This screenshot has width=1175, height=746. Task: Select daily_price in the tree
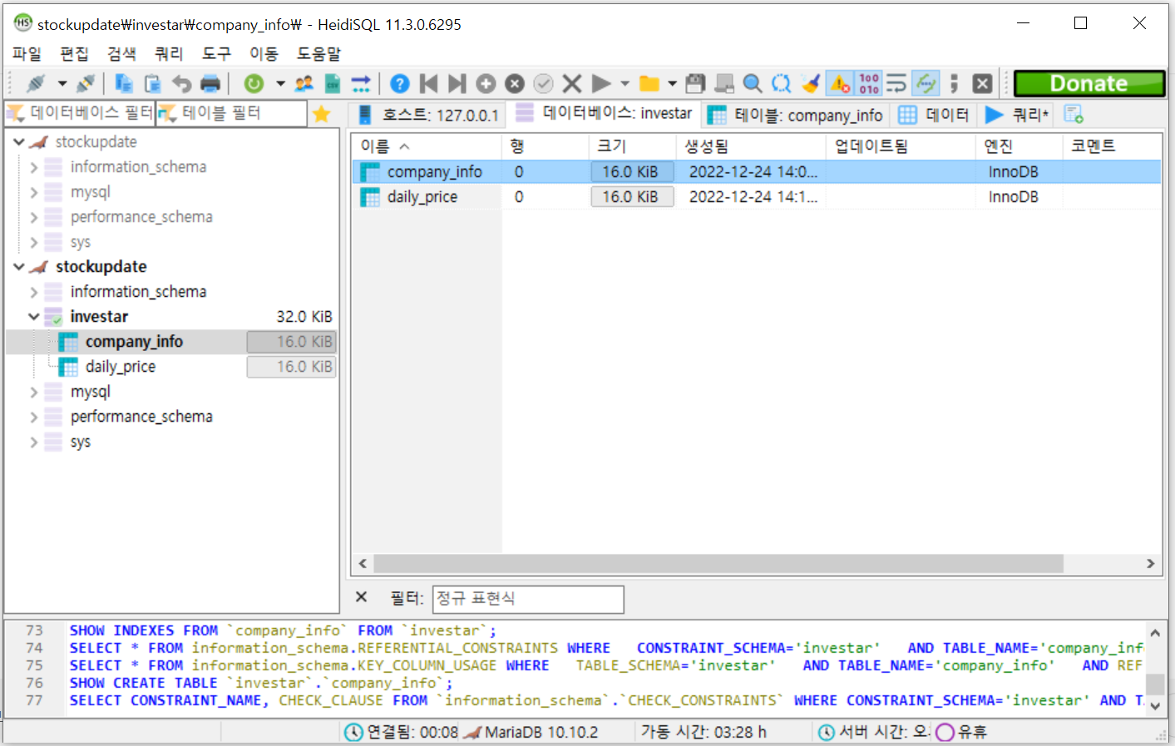pyautogui.click(x=121, y=367)
